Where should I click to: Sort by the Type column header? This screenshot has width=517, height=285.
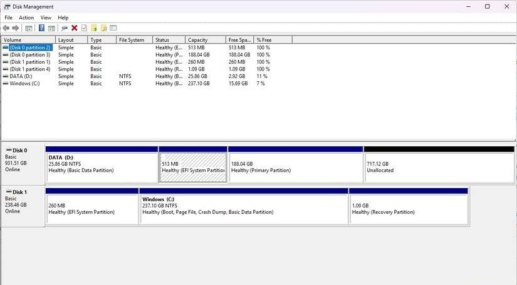pos(102,40)
